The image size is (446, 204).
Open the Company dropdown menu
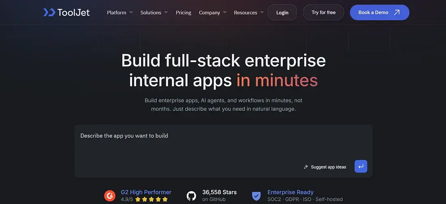[212, 13]
